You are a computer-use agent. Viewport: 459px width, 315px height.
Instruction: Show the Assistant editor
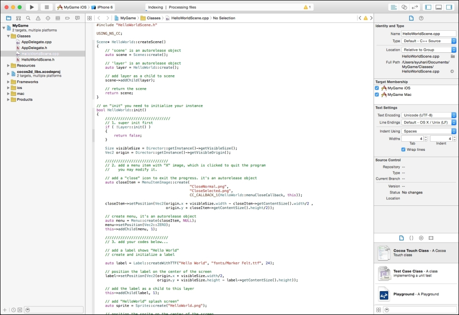tap(404, 7)
